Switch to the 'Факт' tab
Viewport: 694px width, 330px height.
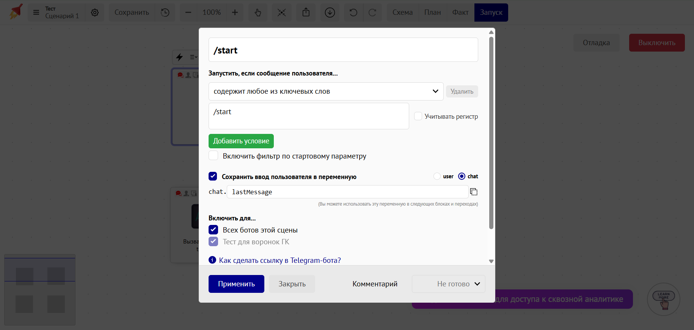[460, 13]
